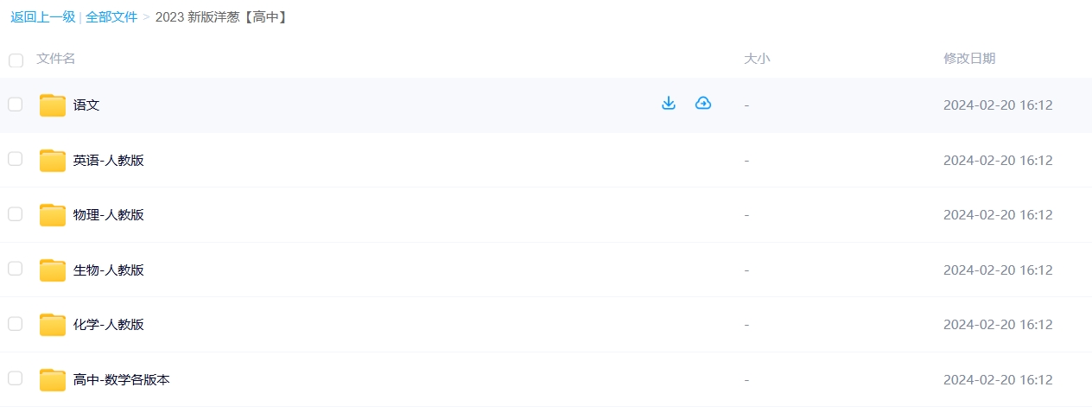Screen dimensions: 1092x419
Task: Enable the checkbox next to 生物-人教版
Action: click(16, 269)
